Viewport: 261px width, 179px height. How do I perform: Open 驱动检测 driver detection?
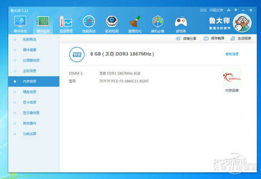click(x=112, y=22)
